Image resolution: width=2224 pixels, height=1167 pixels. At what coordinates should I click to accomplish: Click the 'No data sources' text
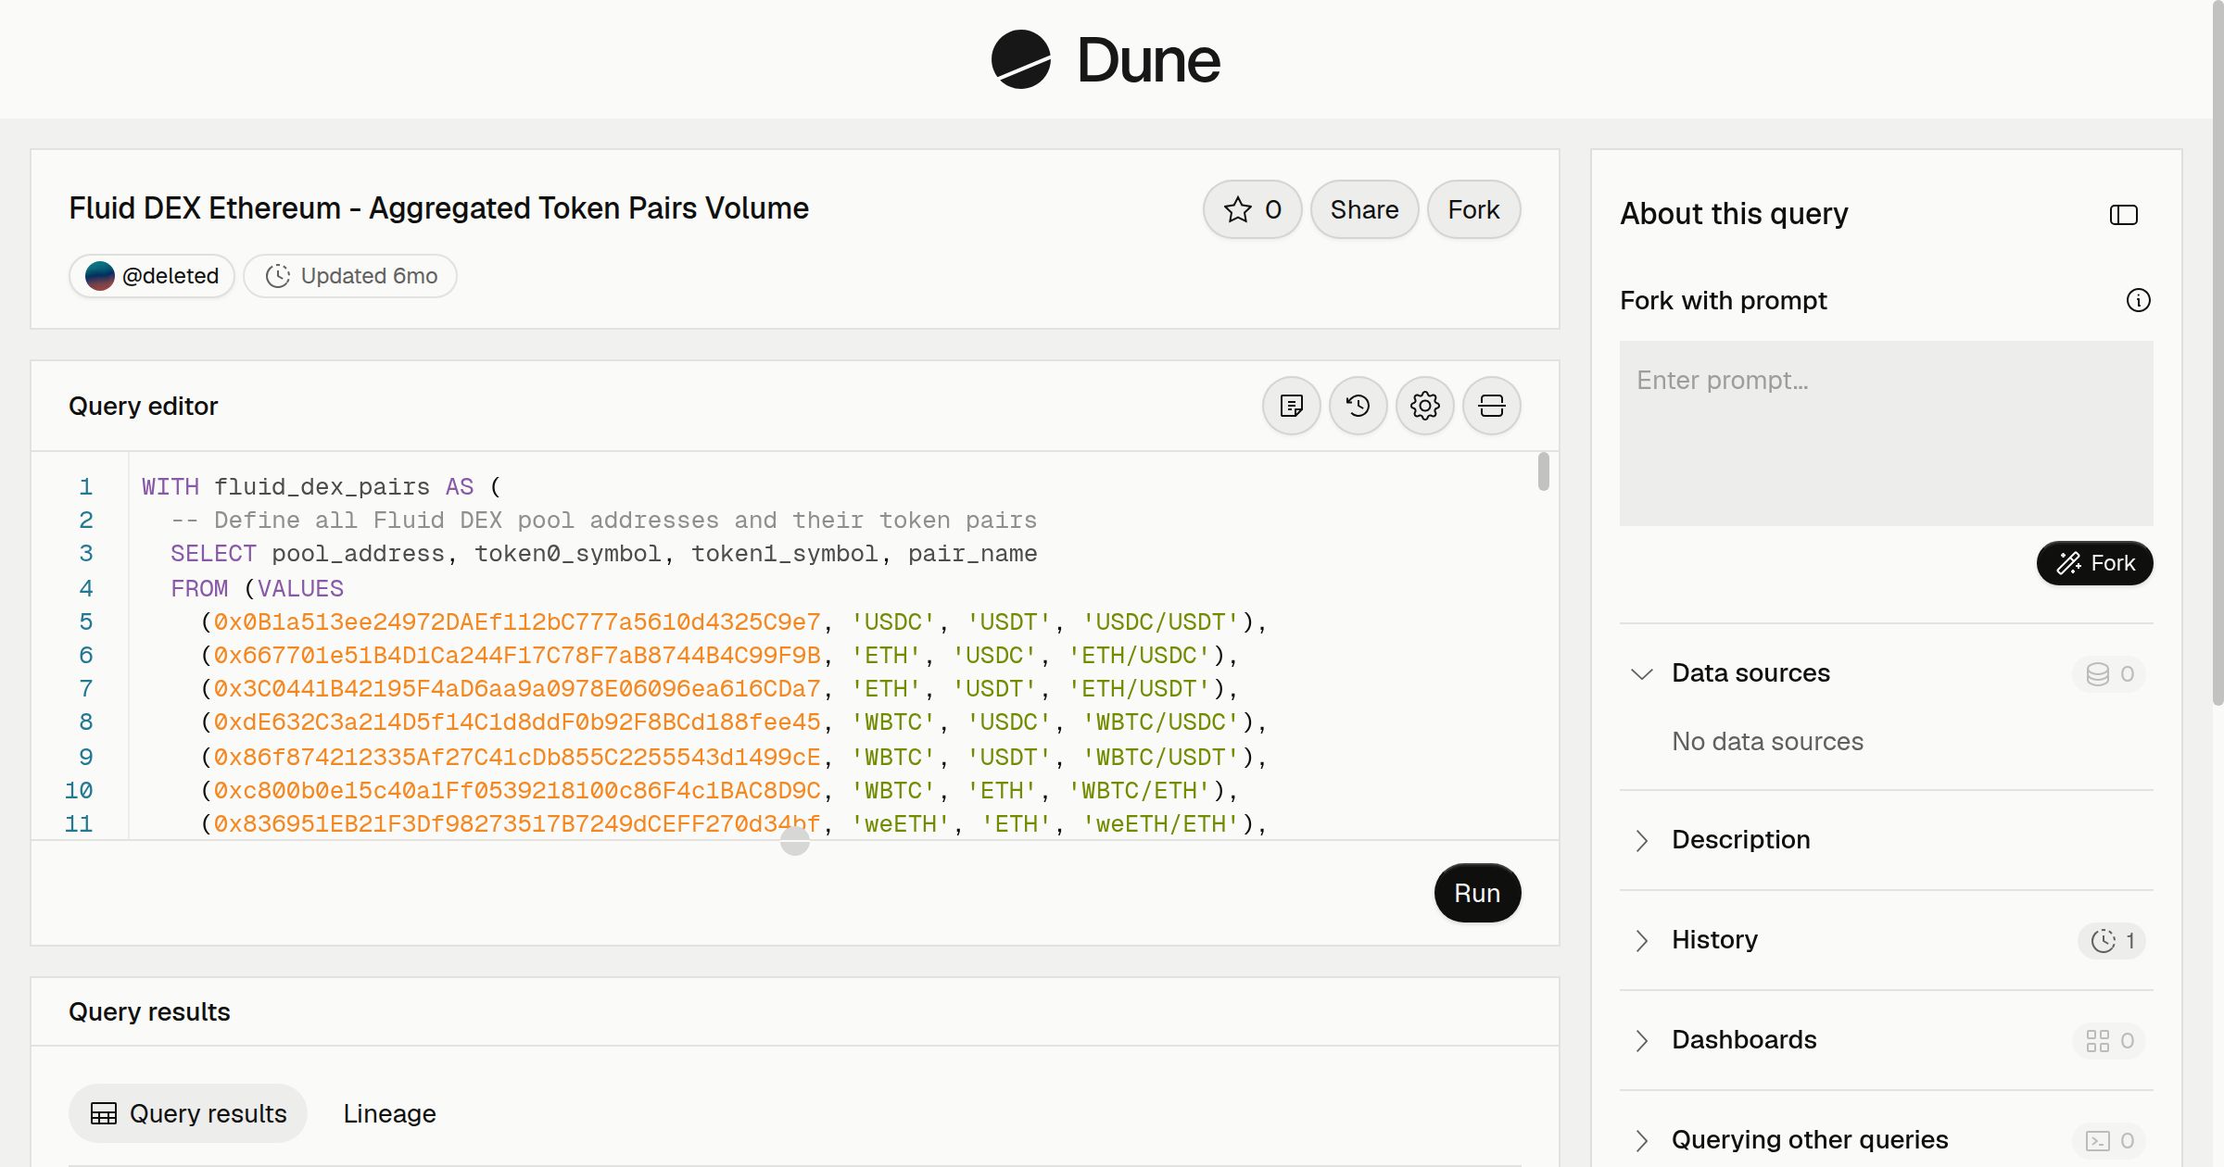(1767, 741)
